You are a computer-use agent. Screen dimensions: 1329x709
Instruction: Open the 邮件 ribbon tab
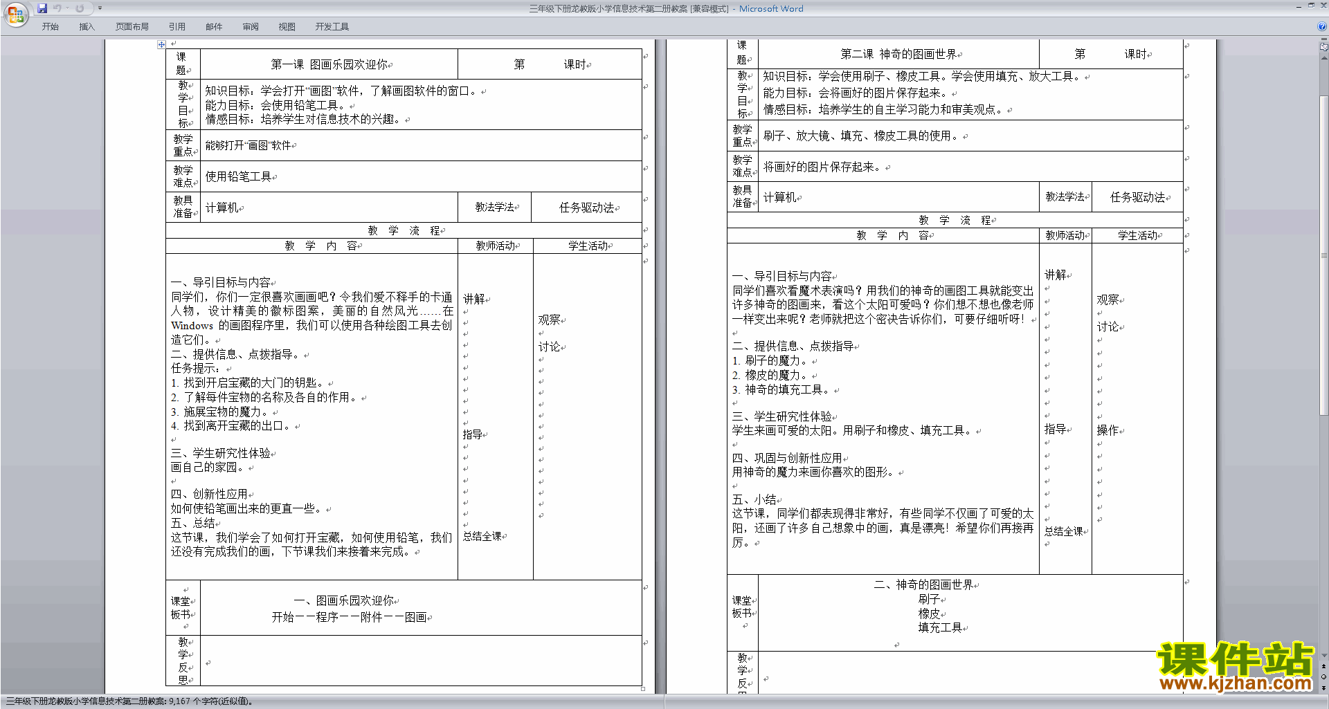coord(214,26)
